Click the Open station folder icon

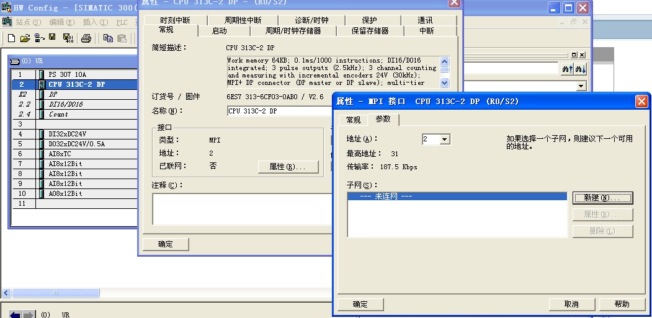(25, 38)
